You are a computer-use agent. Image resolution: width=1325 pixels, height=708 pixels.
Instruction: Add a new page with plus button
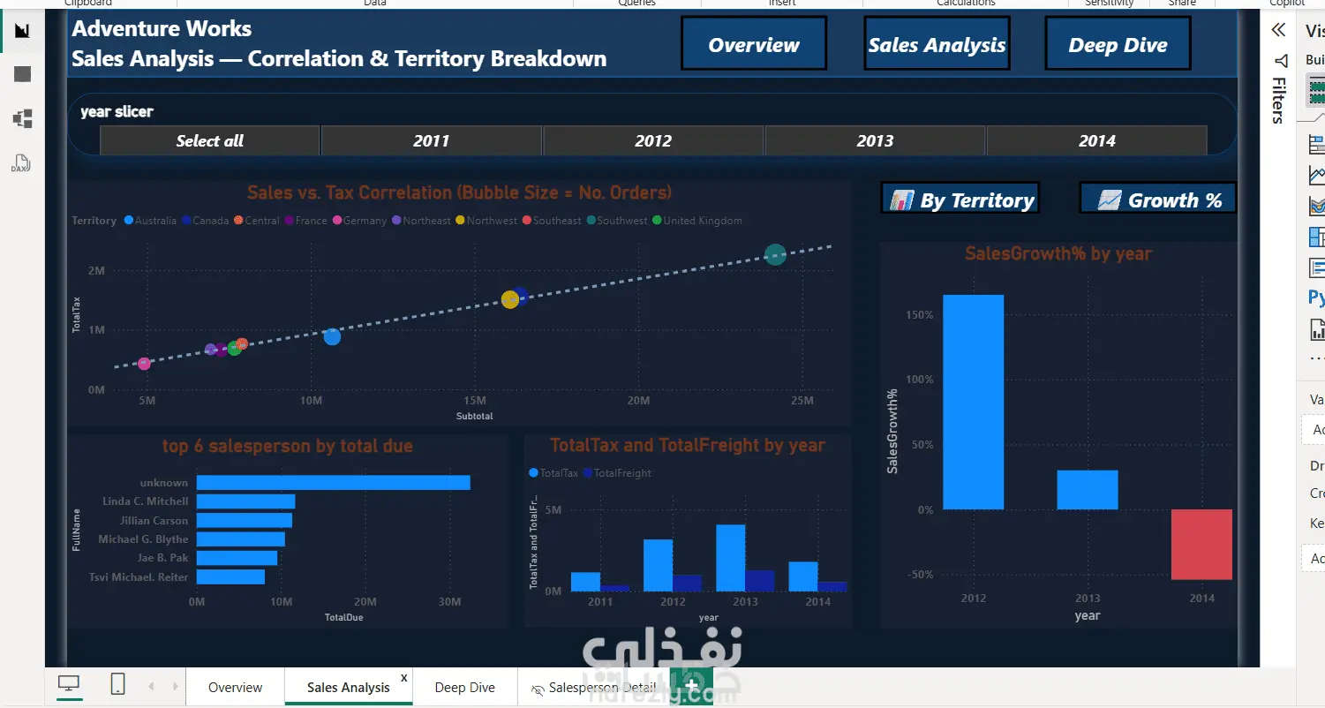point(691,686)
